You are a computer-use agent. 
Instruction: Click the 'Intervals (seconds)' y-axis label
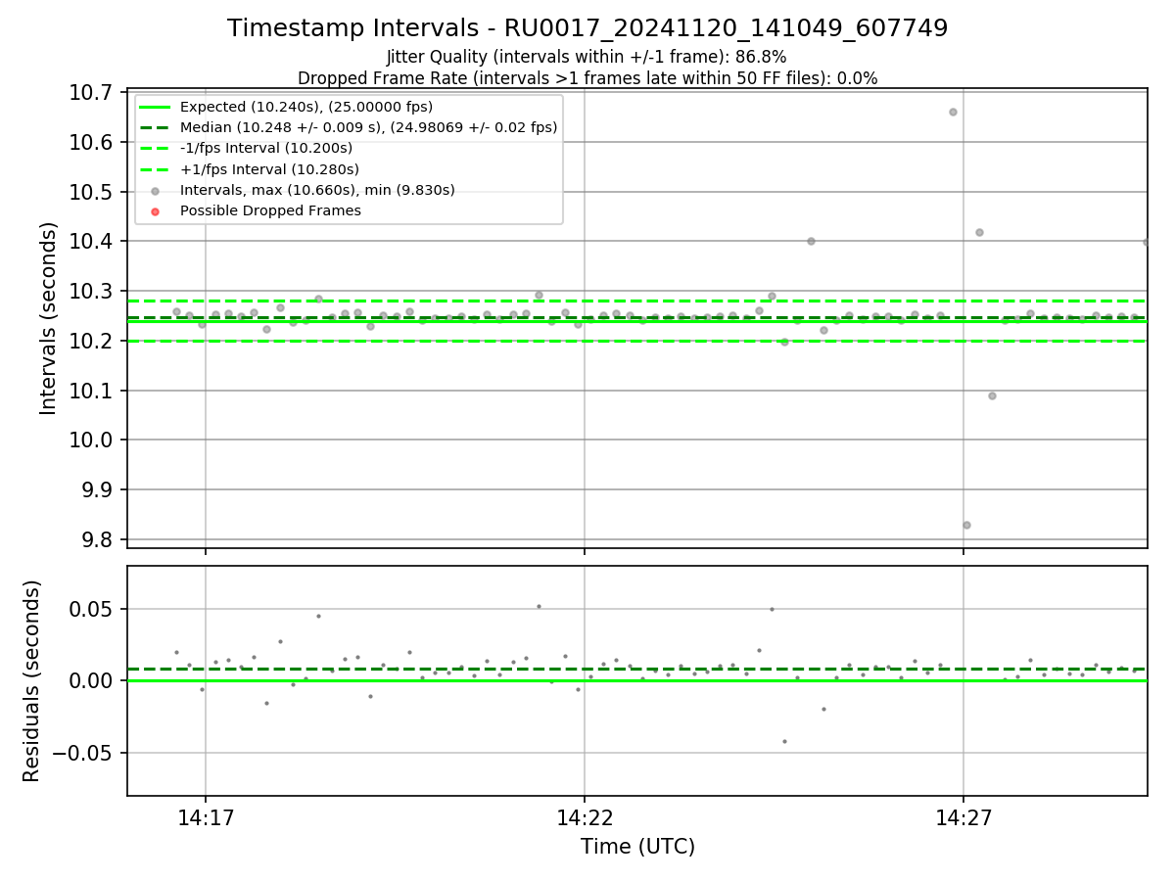click(x=49, y=318)
